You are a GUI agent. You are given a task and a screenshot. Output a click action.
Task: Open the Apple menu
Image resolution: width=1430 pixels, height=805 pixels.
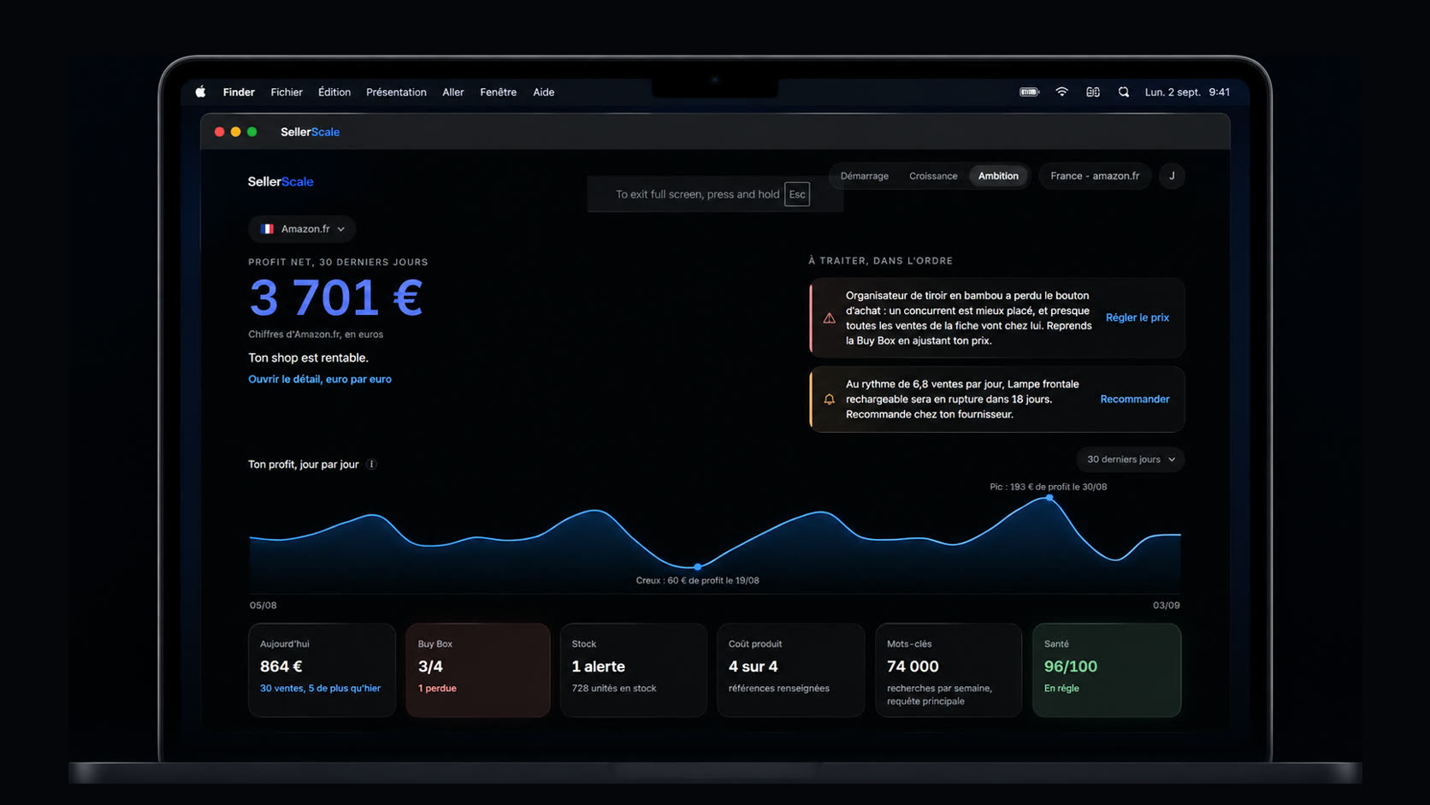(x=200, y=92)
